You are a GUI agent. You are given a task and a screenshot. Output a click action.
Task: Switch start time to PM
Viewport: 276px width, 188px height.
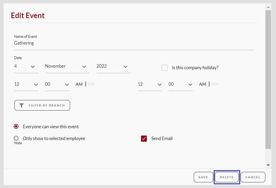click(x=91, y=84)
